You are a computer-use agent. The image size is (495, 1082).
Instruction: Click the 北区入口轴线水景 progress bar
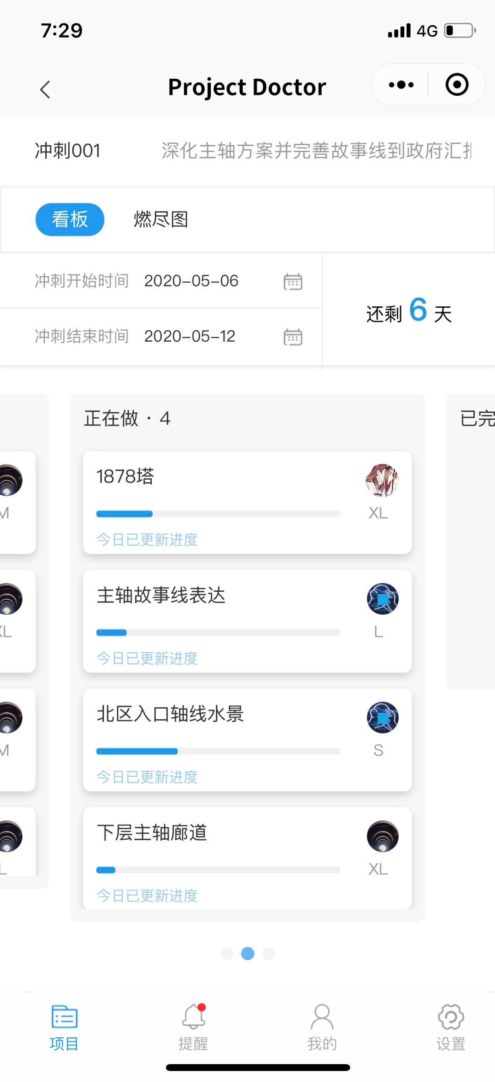tap(218, 751)
